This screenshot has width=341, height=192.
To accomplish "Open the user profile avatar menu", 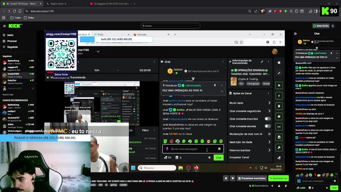I will [x=333, y=26].
